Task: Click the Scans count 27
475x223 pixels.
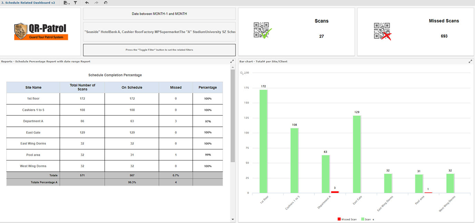Action: point(321,36)
